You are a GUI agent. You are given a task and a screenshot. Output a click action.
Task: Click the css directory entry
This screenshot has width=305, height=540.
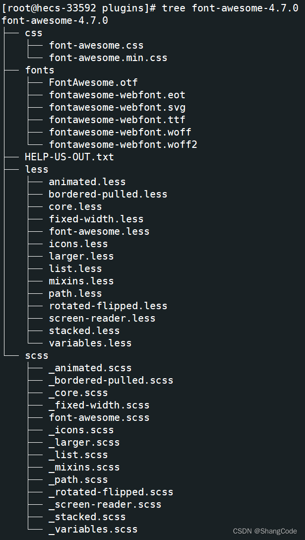34,33
